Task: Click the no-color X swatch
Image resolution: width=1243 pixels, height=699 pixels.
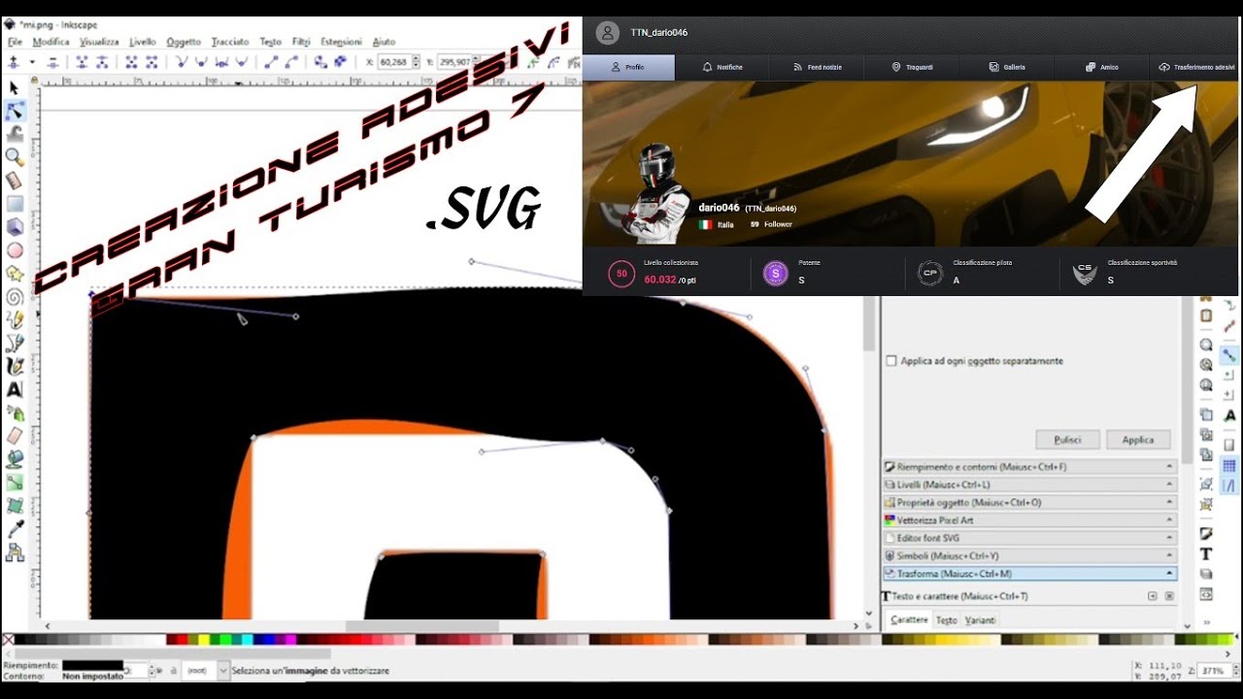Action: (8, 640)
